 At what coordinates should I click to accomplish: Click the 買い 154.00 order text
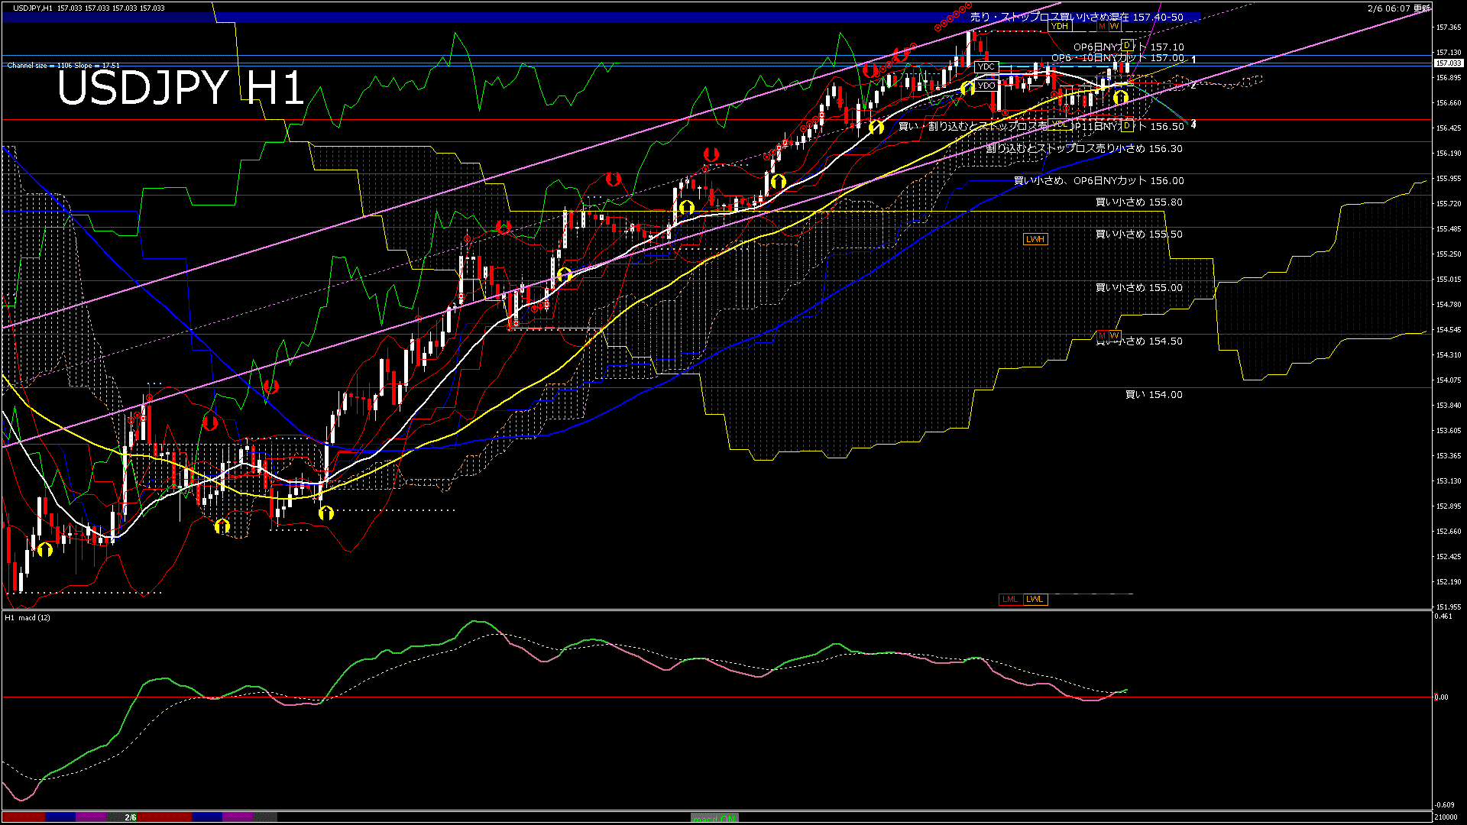click(x=1153, y=395)
